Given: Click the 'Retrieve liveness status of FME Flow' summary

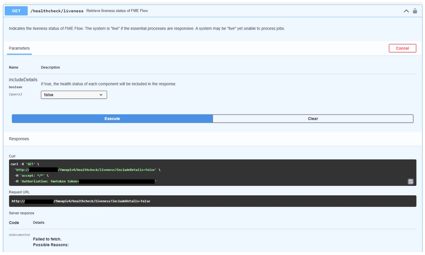Looking at the screenshot, I should [x=117, y=11].
